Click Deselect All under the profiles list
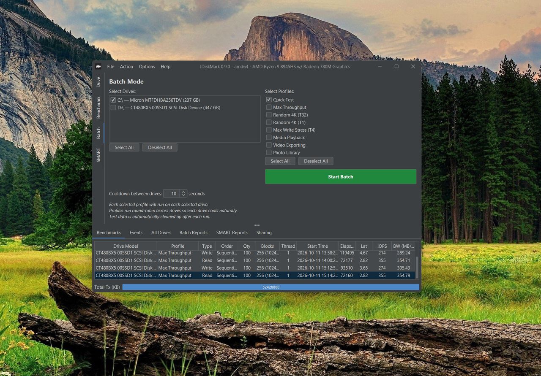Image resolution: width=541 pixels, height=376 pixels. (x=316, y=161)
